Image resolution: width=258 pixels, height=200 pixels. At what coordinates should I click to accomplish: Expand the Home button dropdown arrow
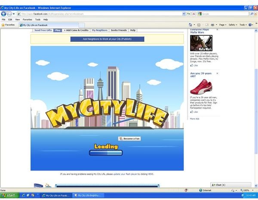194,25
